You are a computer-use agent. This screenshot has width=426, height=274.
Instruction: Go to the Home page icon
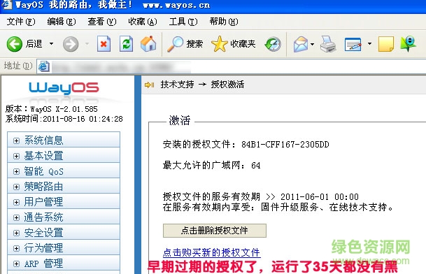[148, 44]
